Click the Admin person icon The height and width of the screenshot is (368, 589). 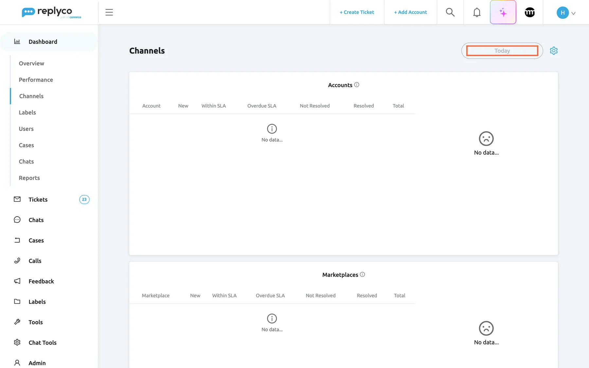17,363
